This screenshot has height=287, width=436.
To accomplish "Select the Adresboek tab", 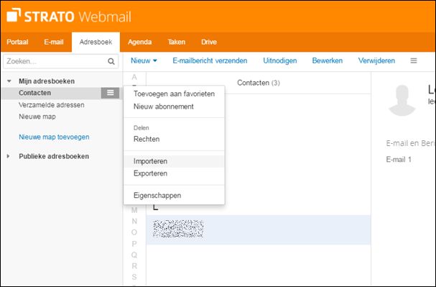I will pos(96,42).
